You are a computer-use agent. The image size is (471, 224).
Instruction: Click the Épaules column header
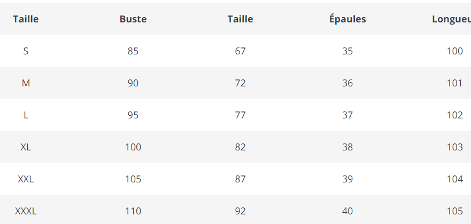pyautogui.click(x=348, y=19)
